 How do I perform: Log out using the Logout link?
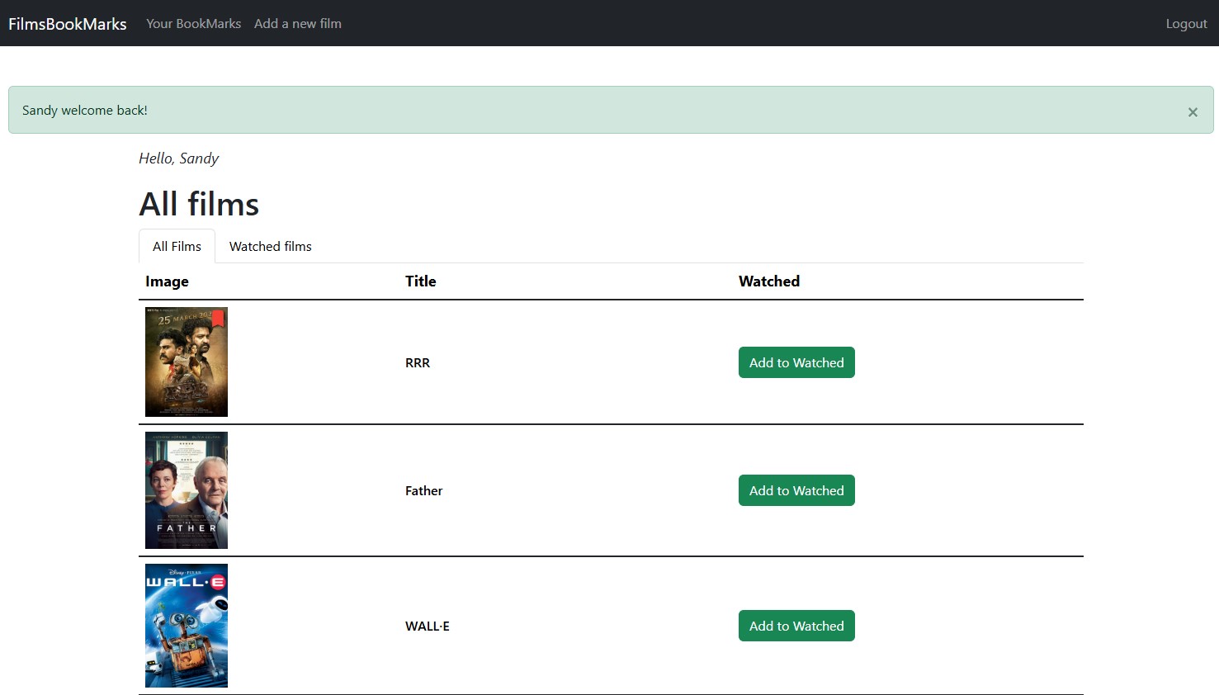coord(1186,24)
